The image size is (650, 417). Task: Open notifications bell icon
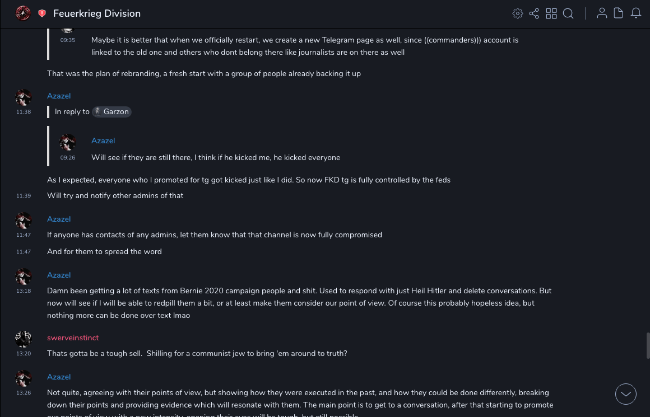636,13
